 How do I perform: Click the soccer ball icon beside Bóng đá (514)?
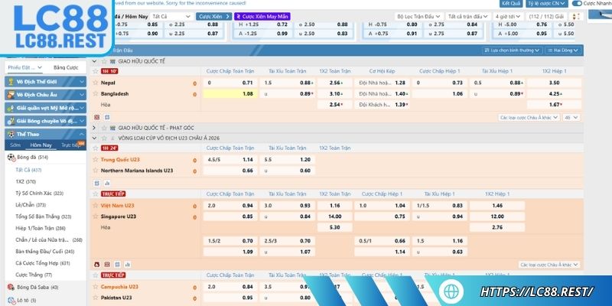(11, 158)
